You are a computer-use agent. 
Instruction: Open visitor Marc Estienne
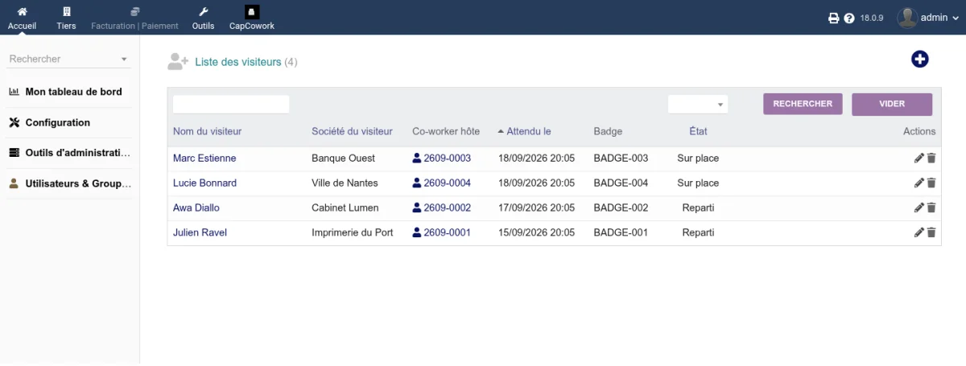click(x=204, y=158)
